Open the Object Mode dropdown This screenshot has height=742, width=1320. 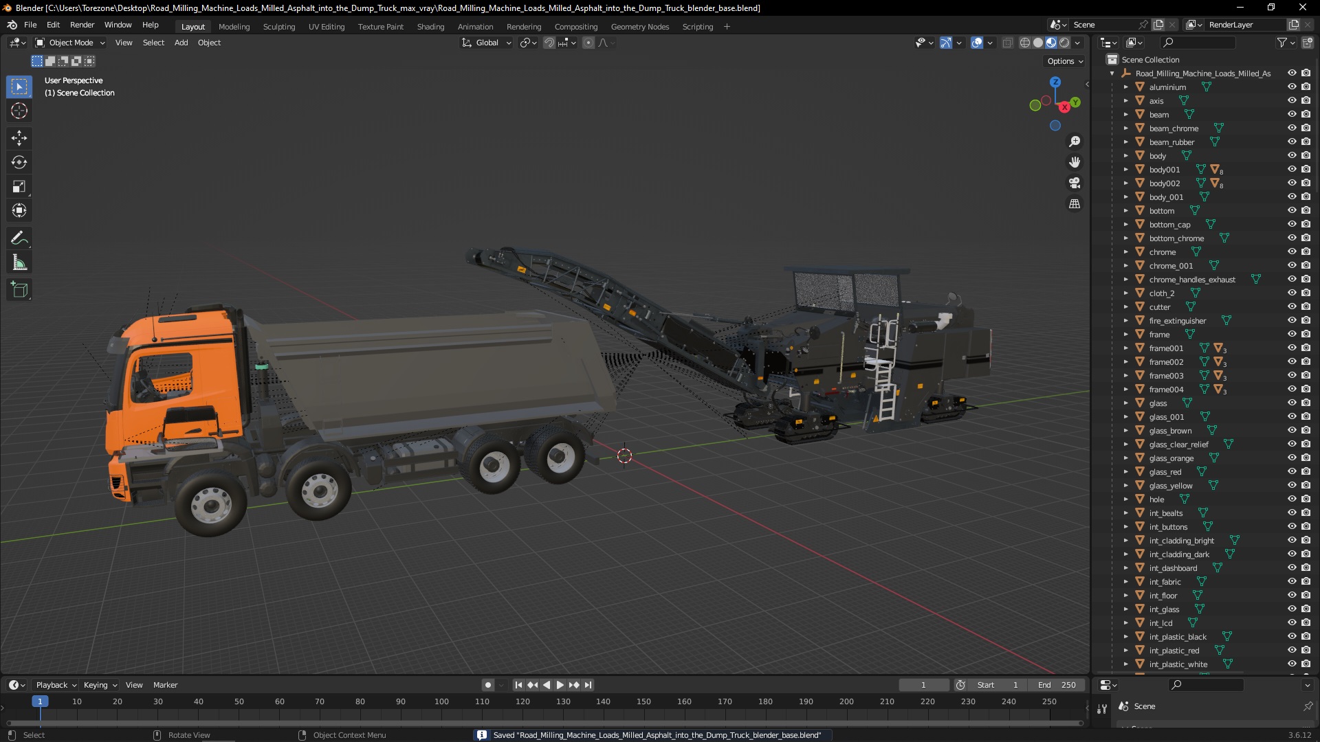pos(70,43)
